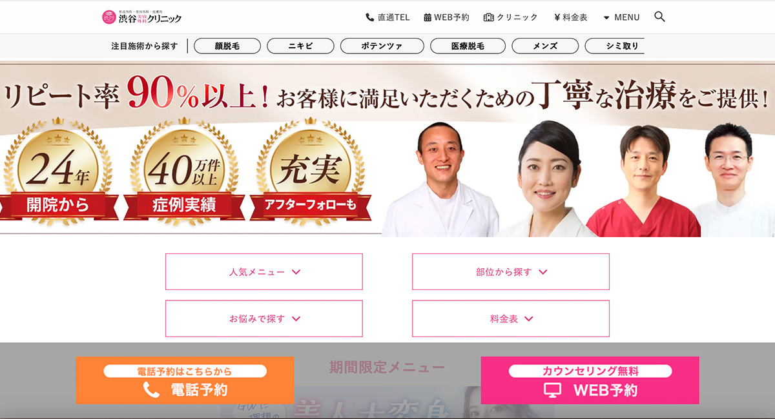
Task: Select the ニキビ treatment pill
Action: click(300, 46)
